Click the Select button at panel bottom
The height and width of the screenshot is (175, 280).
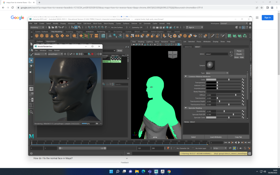[x=193, y=137]
